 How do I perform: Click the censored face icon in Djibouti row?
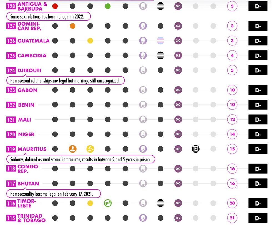coord(143,70)
